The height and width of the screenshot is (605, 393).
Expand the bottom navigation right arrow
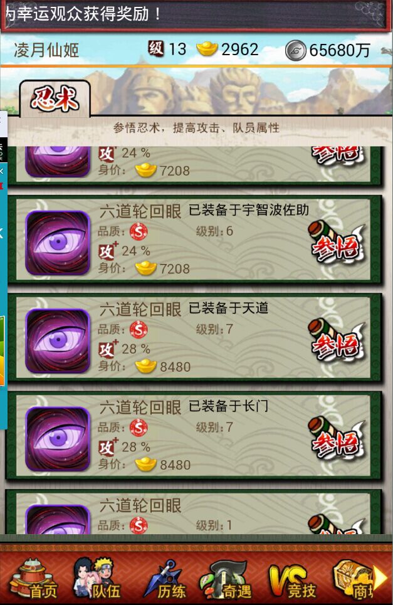[381, 579]
